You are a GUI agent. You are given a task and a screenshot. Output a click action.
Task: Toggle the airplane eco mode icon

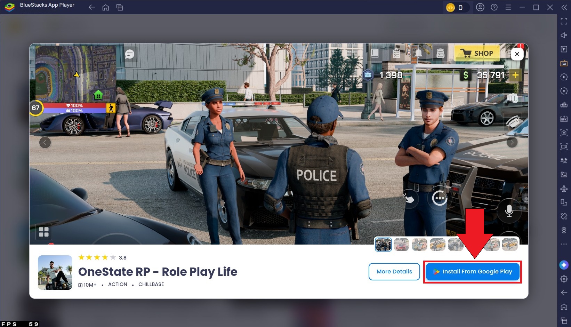564,188
